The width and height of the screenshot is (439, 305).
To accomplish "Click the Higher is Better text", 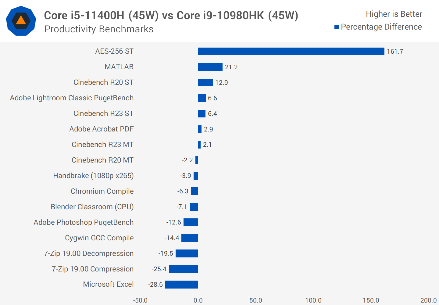I will tap(394, 14).
